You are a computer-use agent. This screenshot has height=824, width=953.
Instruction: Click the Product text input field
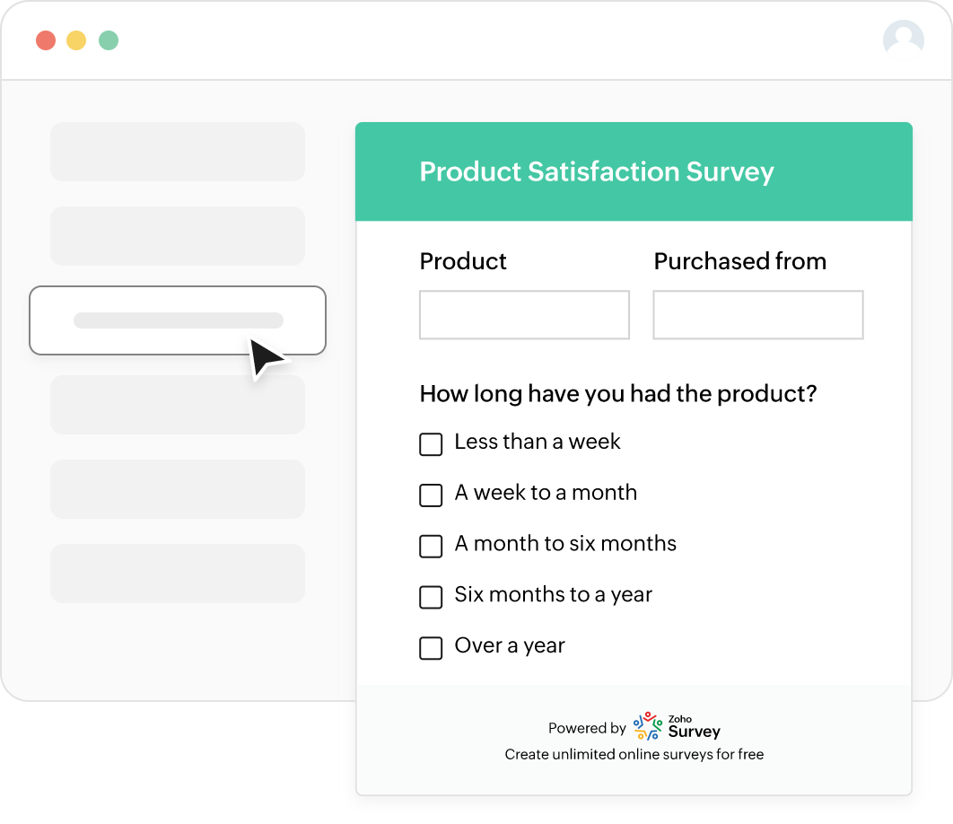524,315
